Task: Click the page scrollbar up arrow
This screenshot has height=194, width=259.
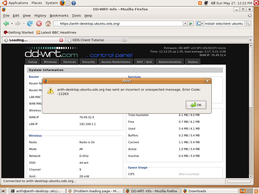Action: click(251, 45)
